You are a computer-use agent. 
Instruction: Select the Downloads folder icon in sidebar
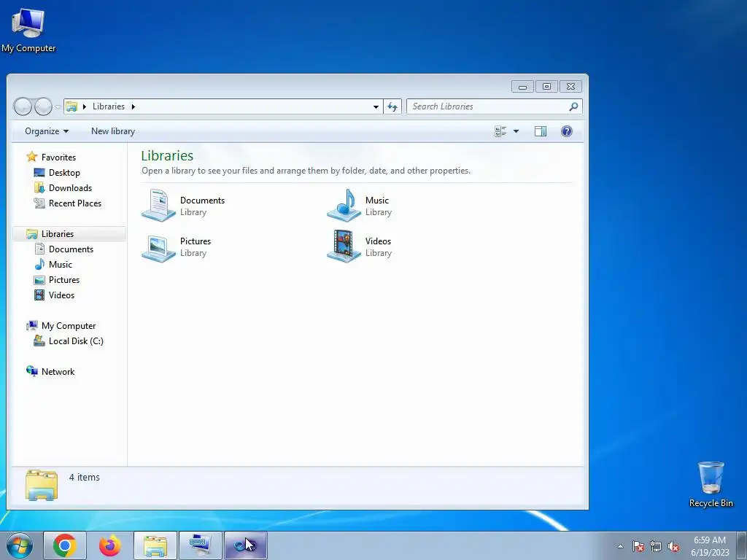[x=39, y=187]
